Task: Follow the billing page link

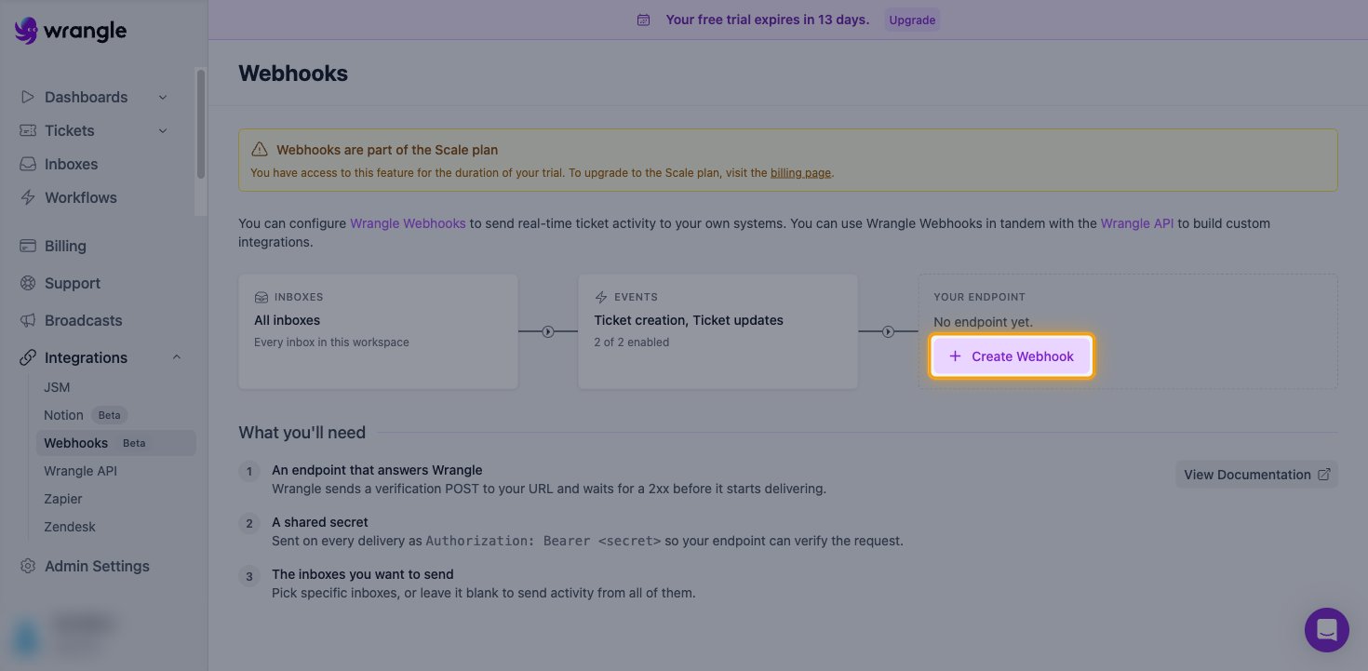Action: pyautogui.click(x=800, y=172)
